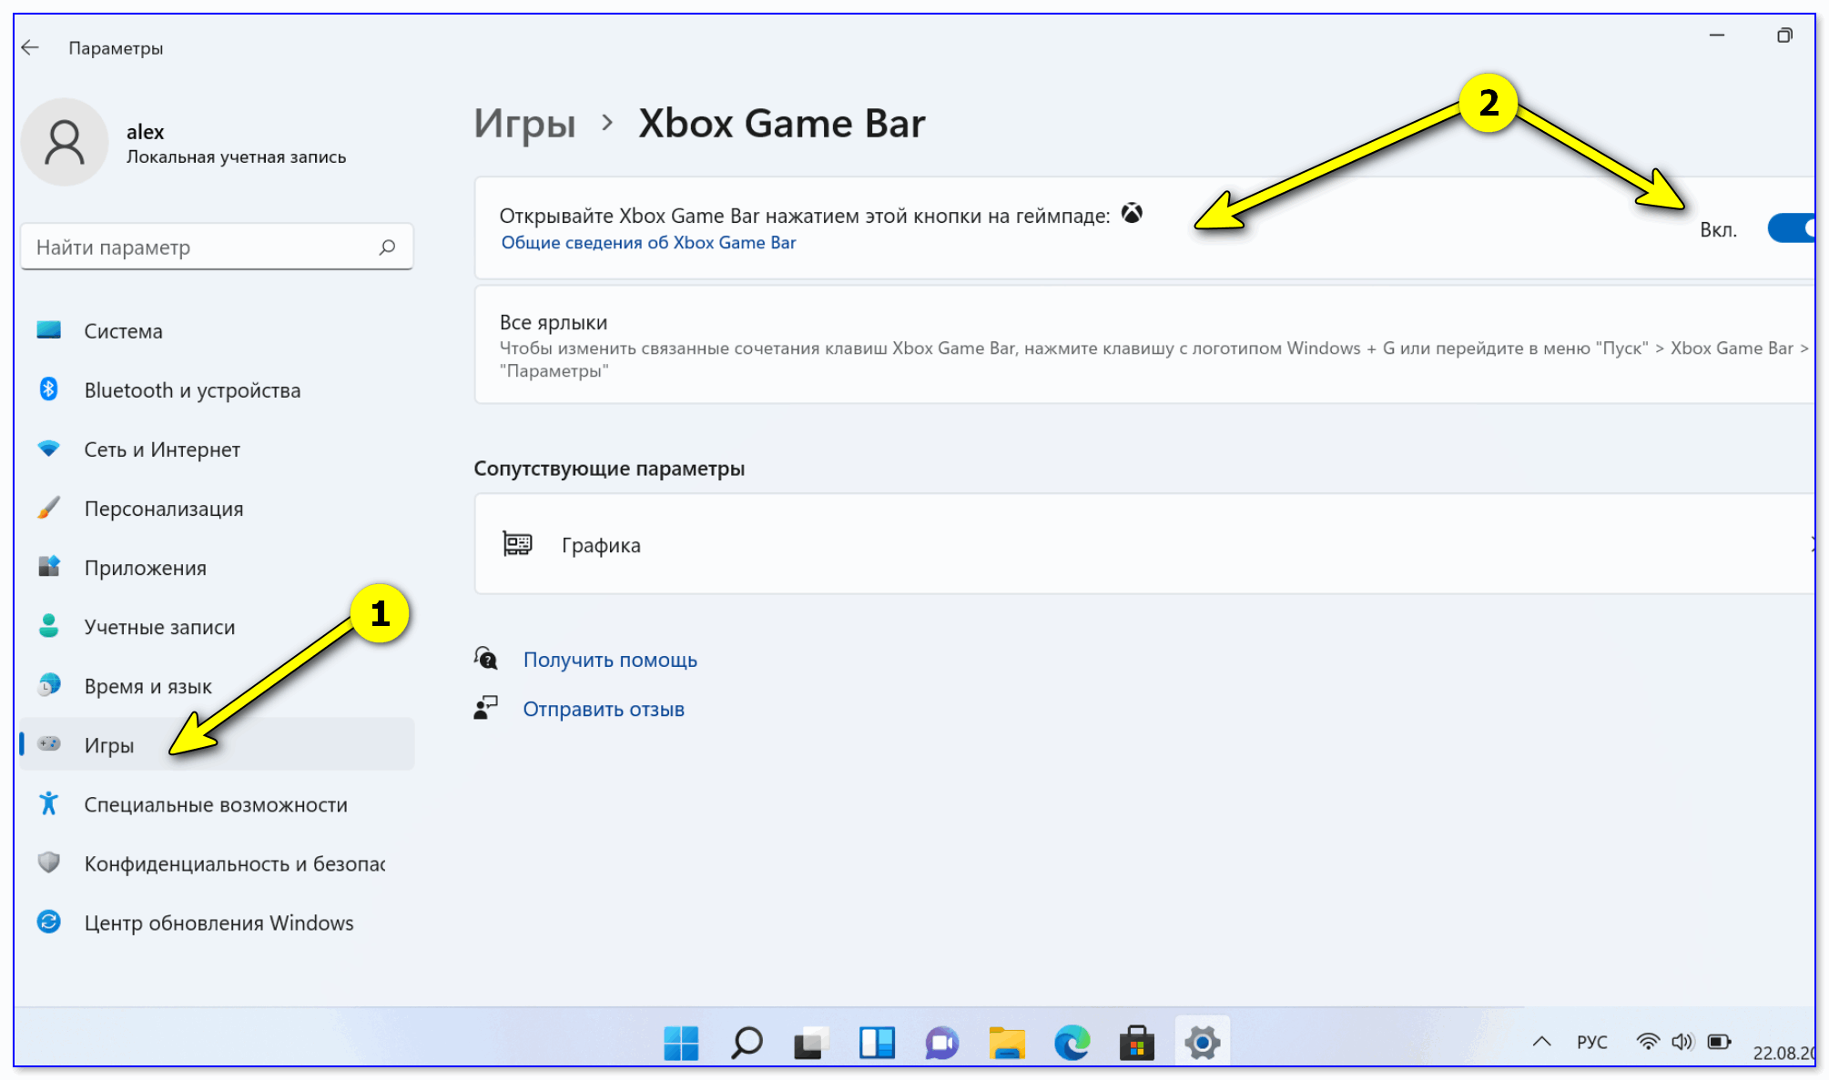The width and height of the screenshot is (1829, 1080).
Task: Go back with the arrow next to Параметры
Action: (x=30, y=47)
